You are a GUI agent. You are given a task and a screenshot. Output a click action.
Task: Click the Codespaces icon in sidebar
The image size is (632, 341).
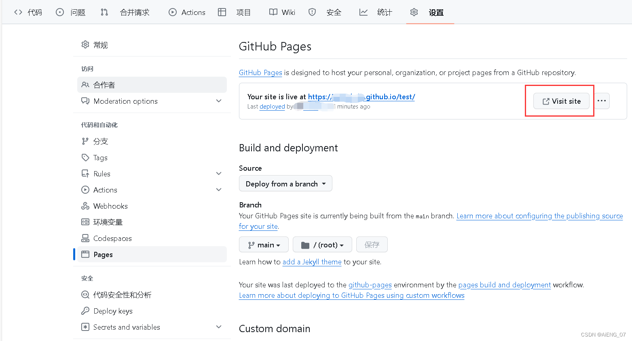pos(85,238)
